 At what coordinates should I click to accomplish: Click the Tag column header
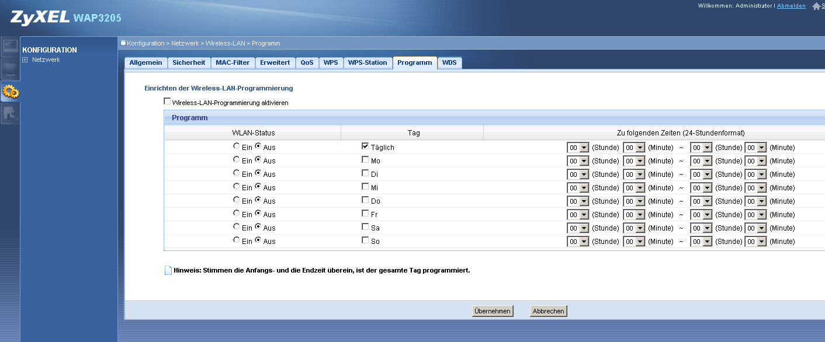pyautogui.click(x=413, y=133)
